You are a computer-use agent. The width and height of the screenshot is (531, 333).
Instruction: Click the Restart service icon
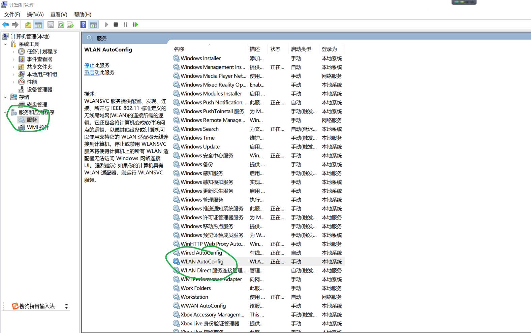pyautogui.click(x=135, y=25)
